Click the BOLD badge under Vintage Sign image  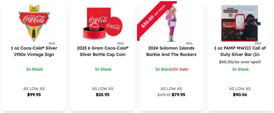[52, 43]
